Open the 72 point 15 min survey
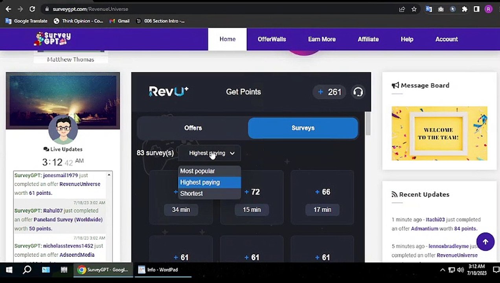Screen dimensions: 500x283 tap(252, 197)
